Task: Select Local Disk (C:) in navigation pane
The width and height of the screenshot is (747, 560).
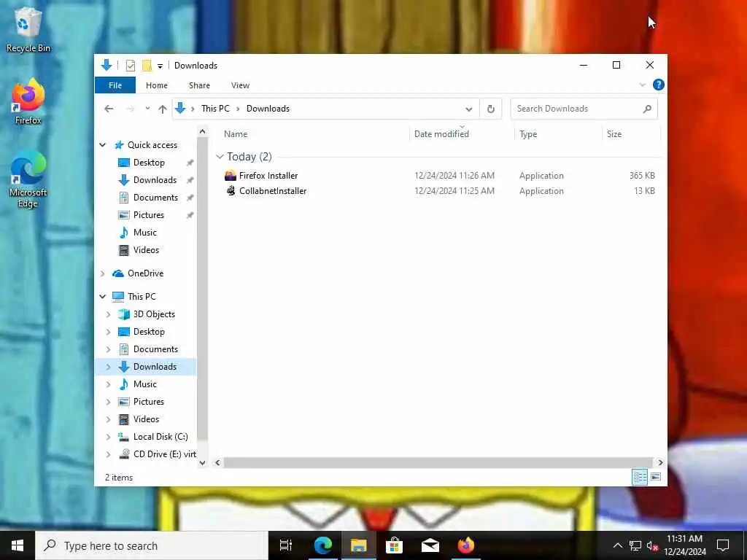Action: click(160, 437)
